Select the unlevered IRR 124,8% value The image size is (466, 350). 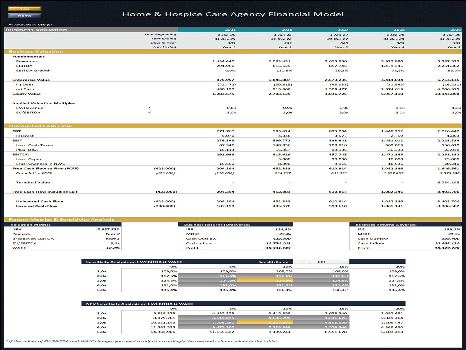[283, 229]
